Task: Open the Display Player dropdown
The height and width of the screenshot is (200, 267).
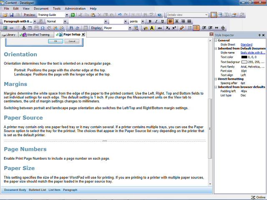Action: pos(130,28)
